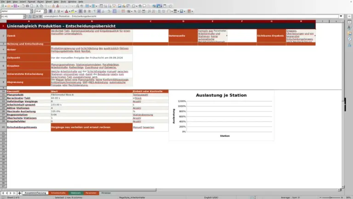Click the Cut scissors icon
This screenshot has height=199, width=353.
37,6
